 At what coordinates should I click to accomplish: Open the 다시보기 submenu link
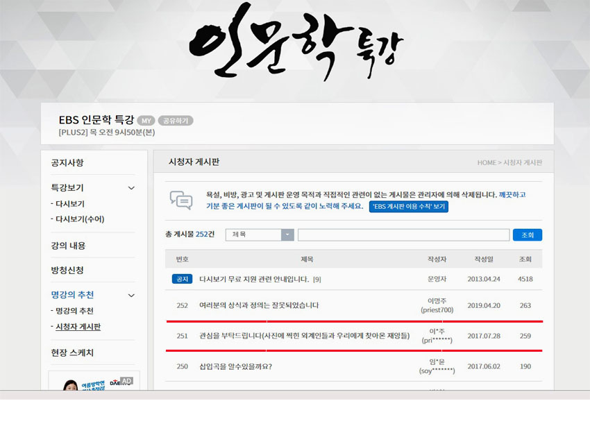pos(70,204)
